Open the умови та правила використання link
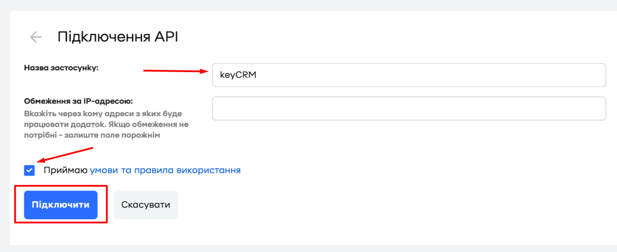This screenshot has height=252, width=617. [x=165, y=170]
